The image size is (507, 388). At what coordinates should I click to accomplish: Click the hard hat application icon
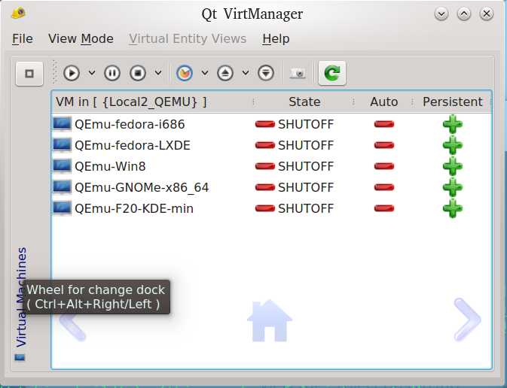click(18, 14)
